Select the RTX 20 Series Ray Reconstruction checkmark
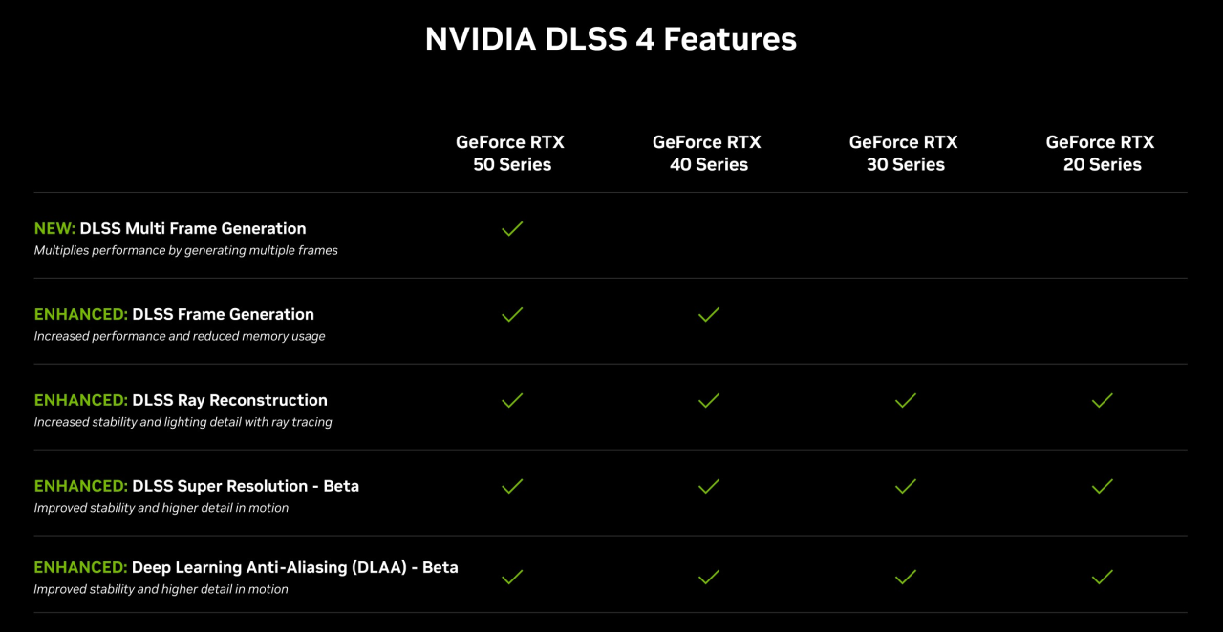Screen dimensions: 1223x632 pos(1103,401)
